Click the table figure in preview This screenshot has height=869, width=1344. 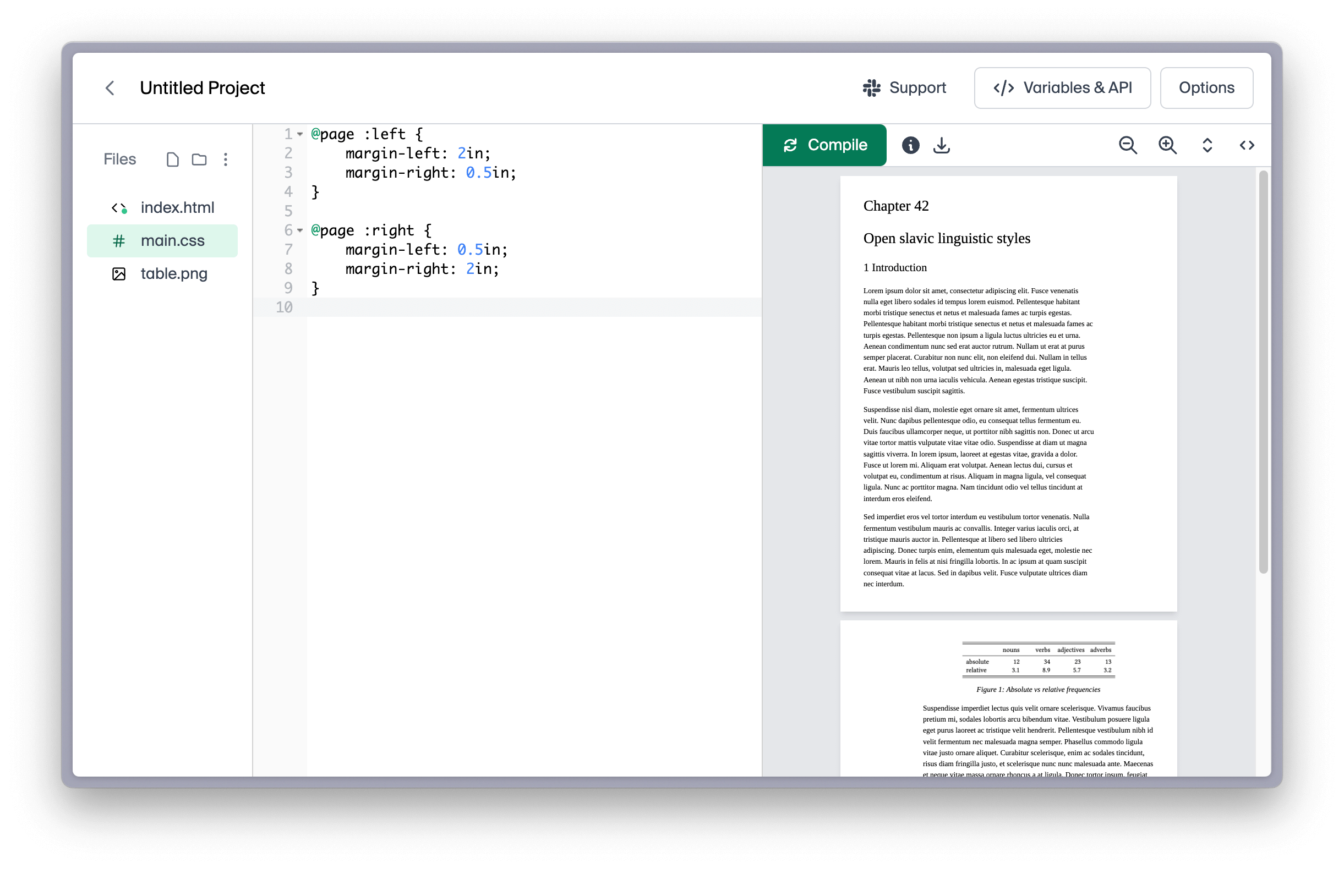point(1038,659)
